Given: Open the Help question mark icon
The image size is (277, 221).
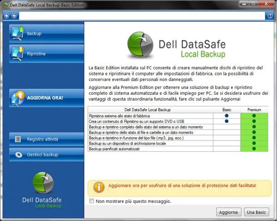Looking at the screenshot, I should [x=270, y=16].
